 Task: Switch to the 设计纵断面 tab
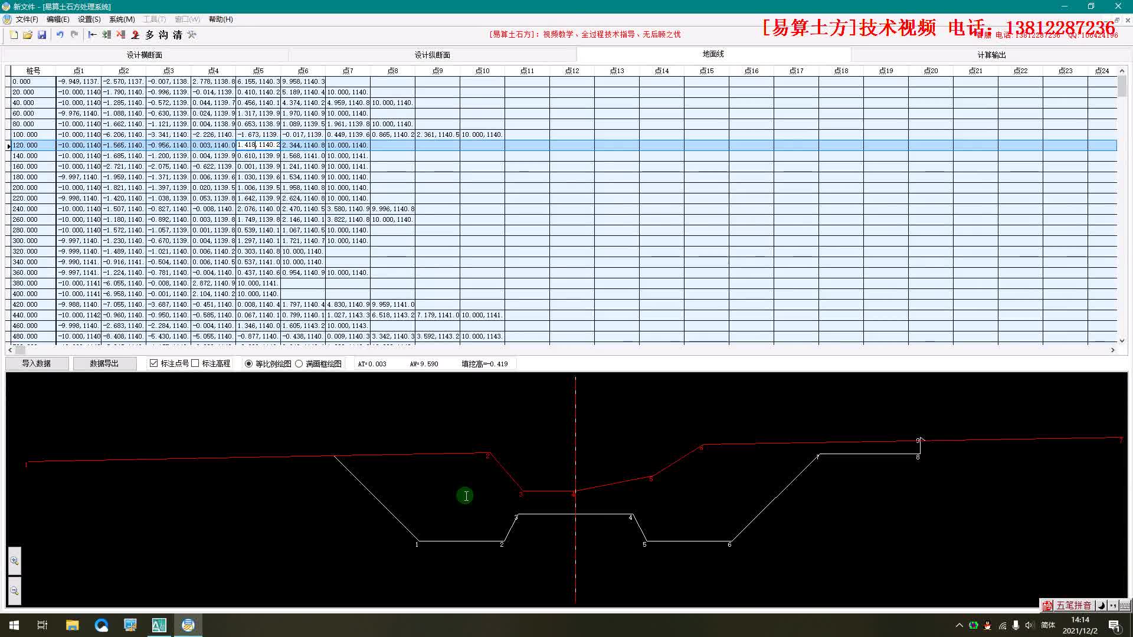click(432, 55)
